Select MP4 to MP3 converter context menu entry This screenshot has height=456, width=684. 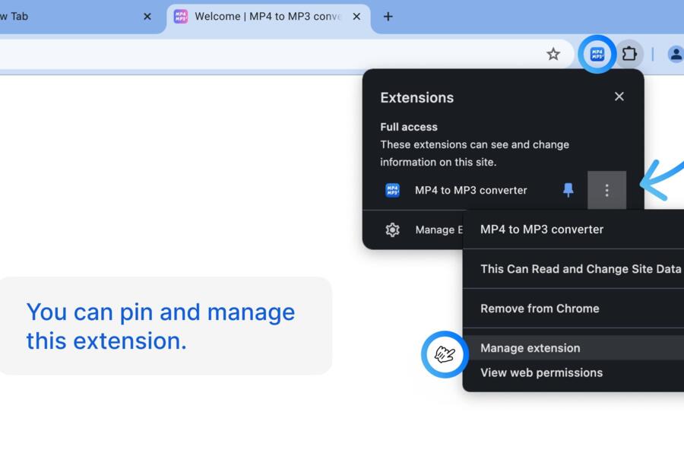click(x=573, y=230)
